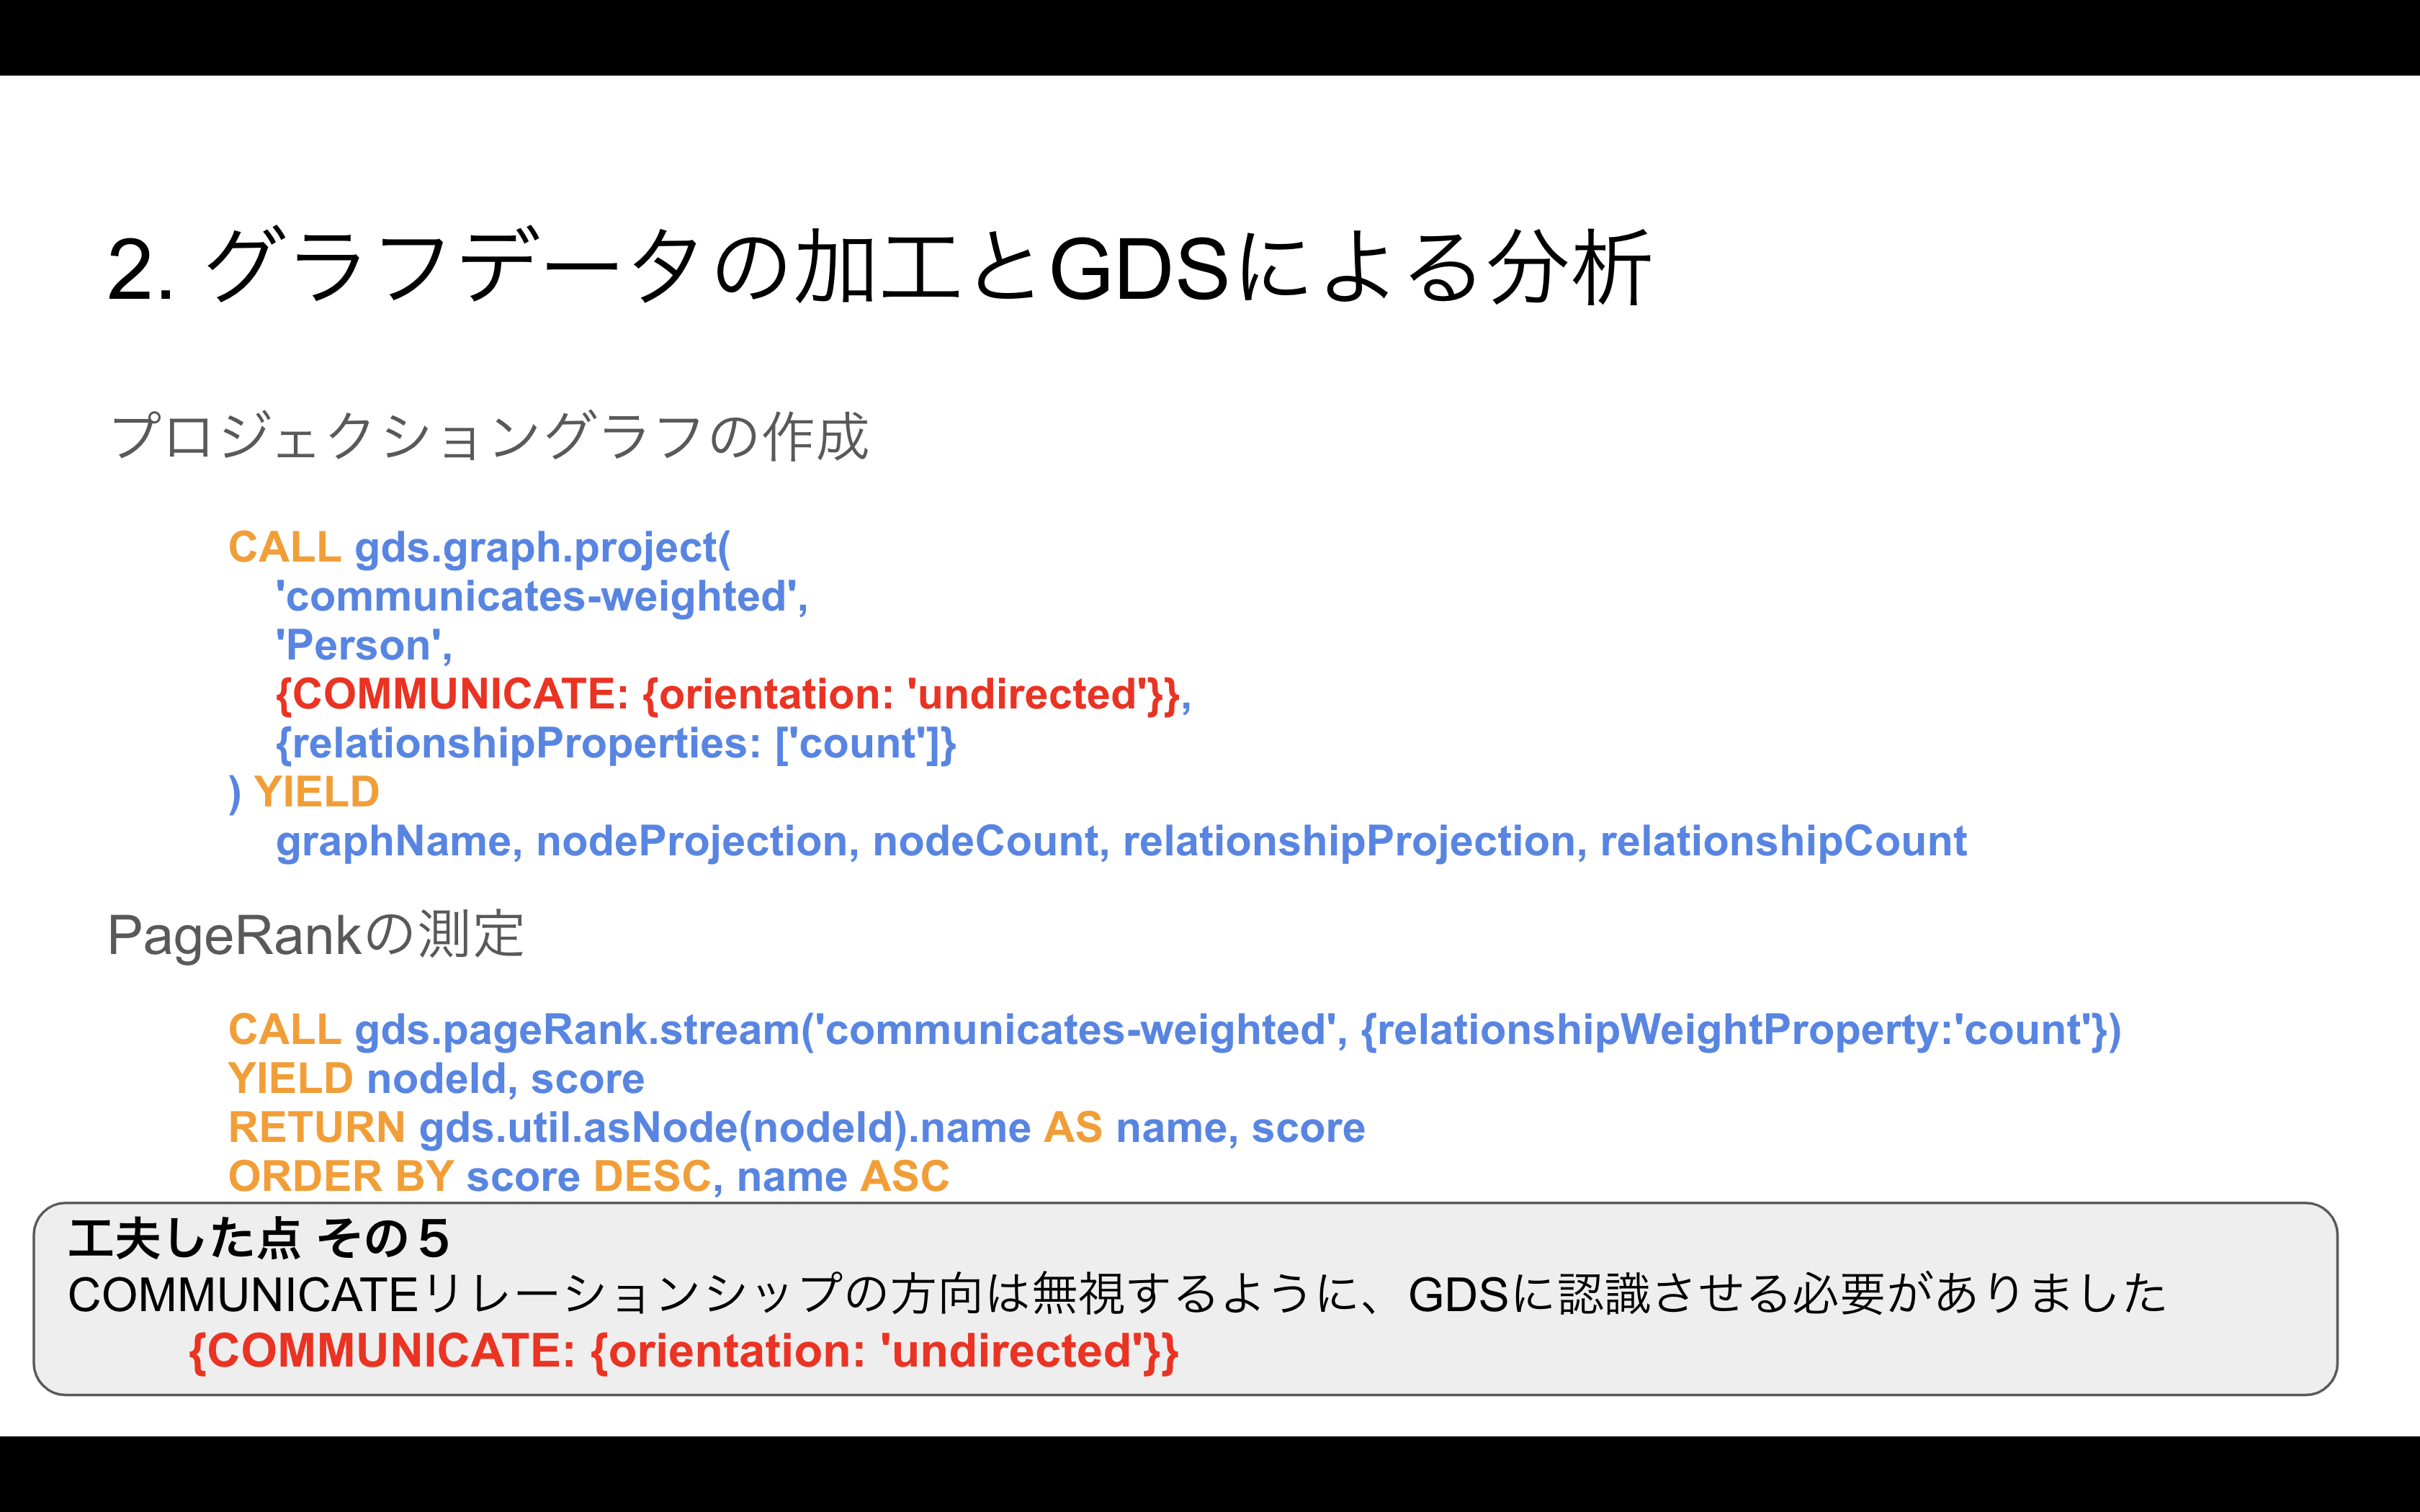Click the '{relationshipProperties: ['count']}' line
Screen dimensions: 2420x1512
point(616,744)
